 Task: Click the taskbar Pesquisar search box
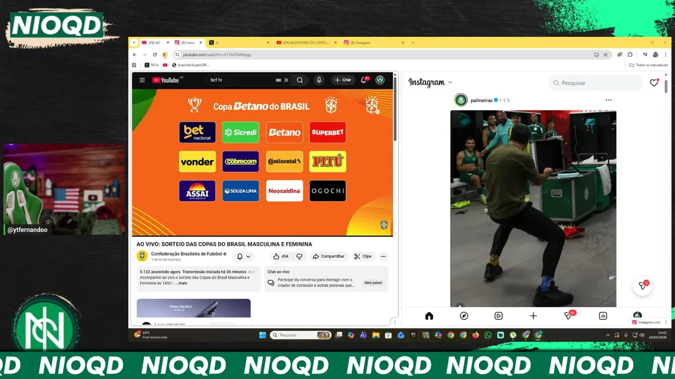click(301, 335)
